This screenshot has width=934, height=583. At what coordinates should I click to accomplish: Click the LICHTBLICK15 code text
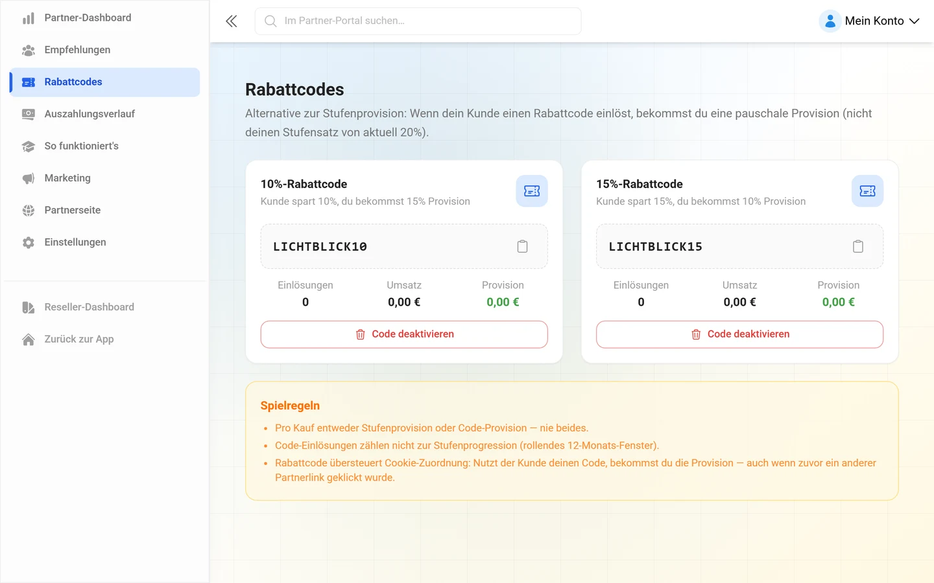click(655, 247)
